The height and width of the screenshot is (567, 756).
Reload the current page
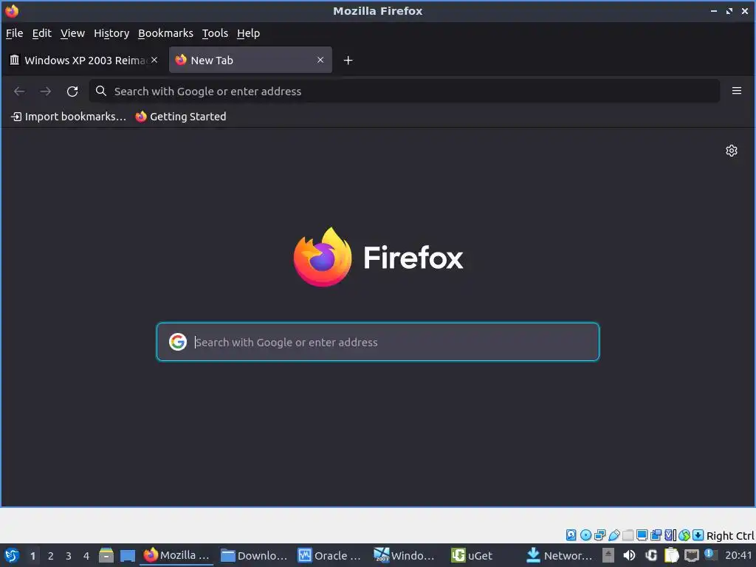pyautogui.click(x=72, y=91)
